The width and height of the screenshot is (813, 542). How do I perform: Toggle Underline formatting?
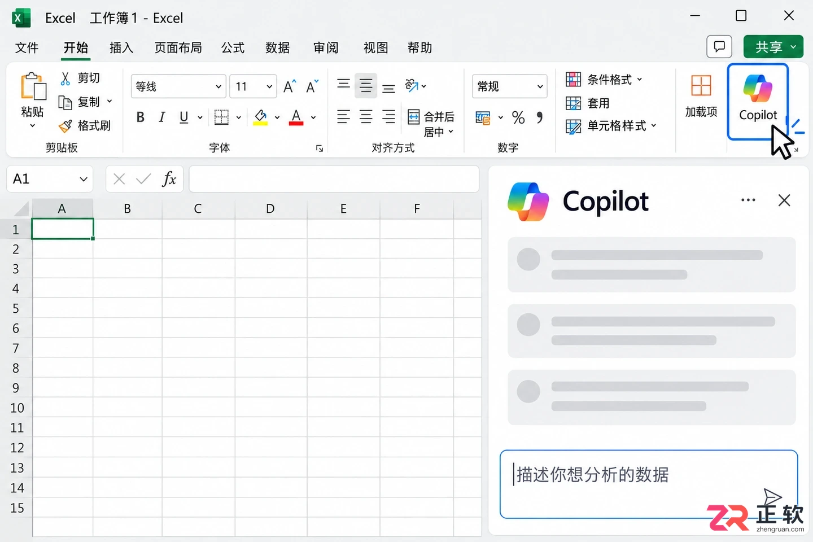pyautogui.click(x=183, y=117)
